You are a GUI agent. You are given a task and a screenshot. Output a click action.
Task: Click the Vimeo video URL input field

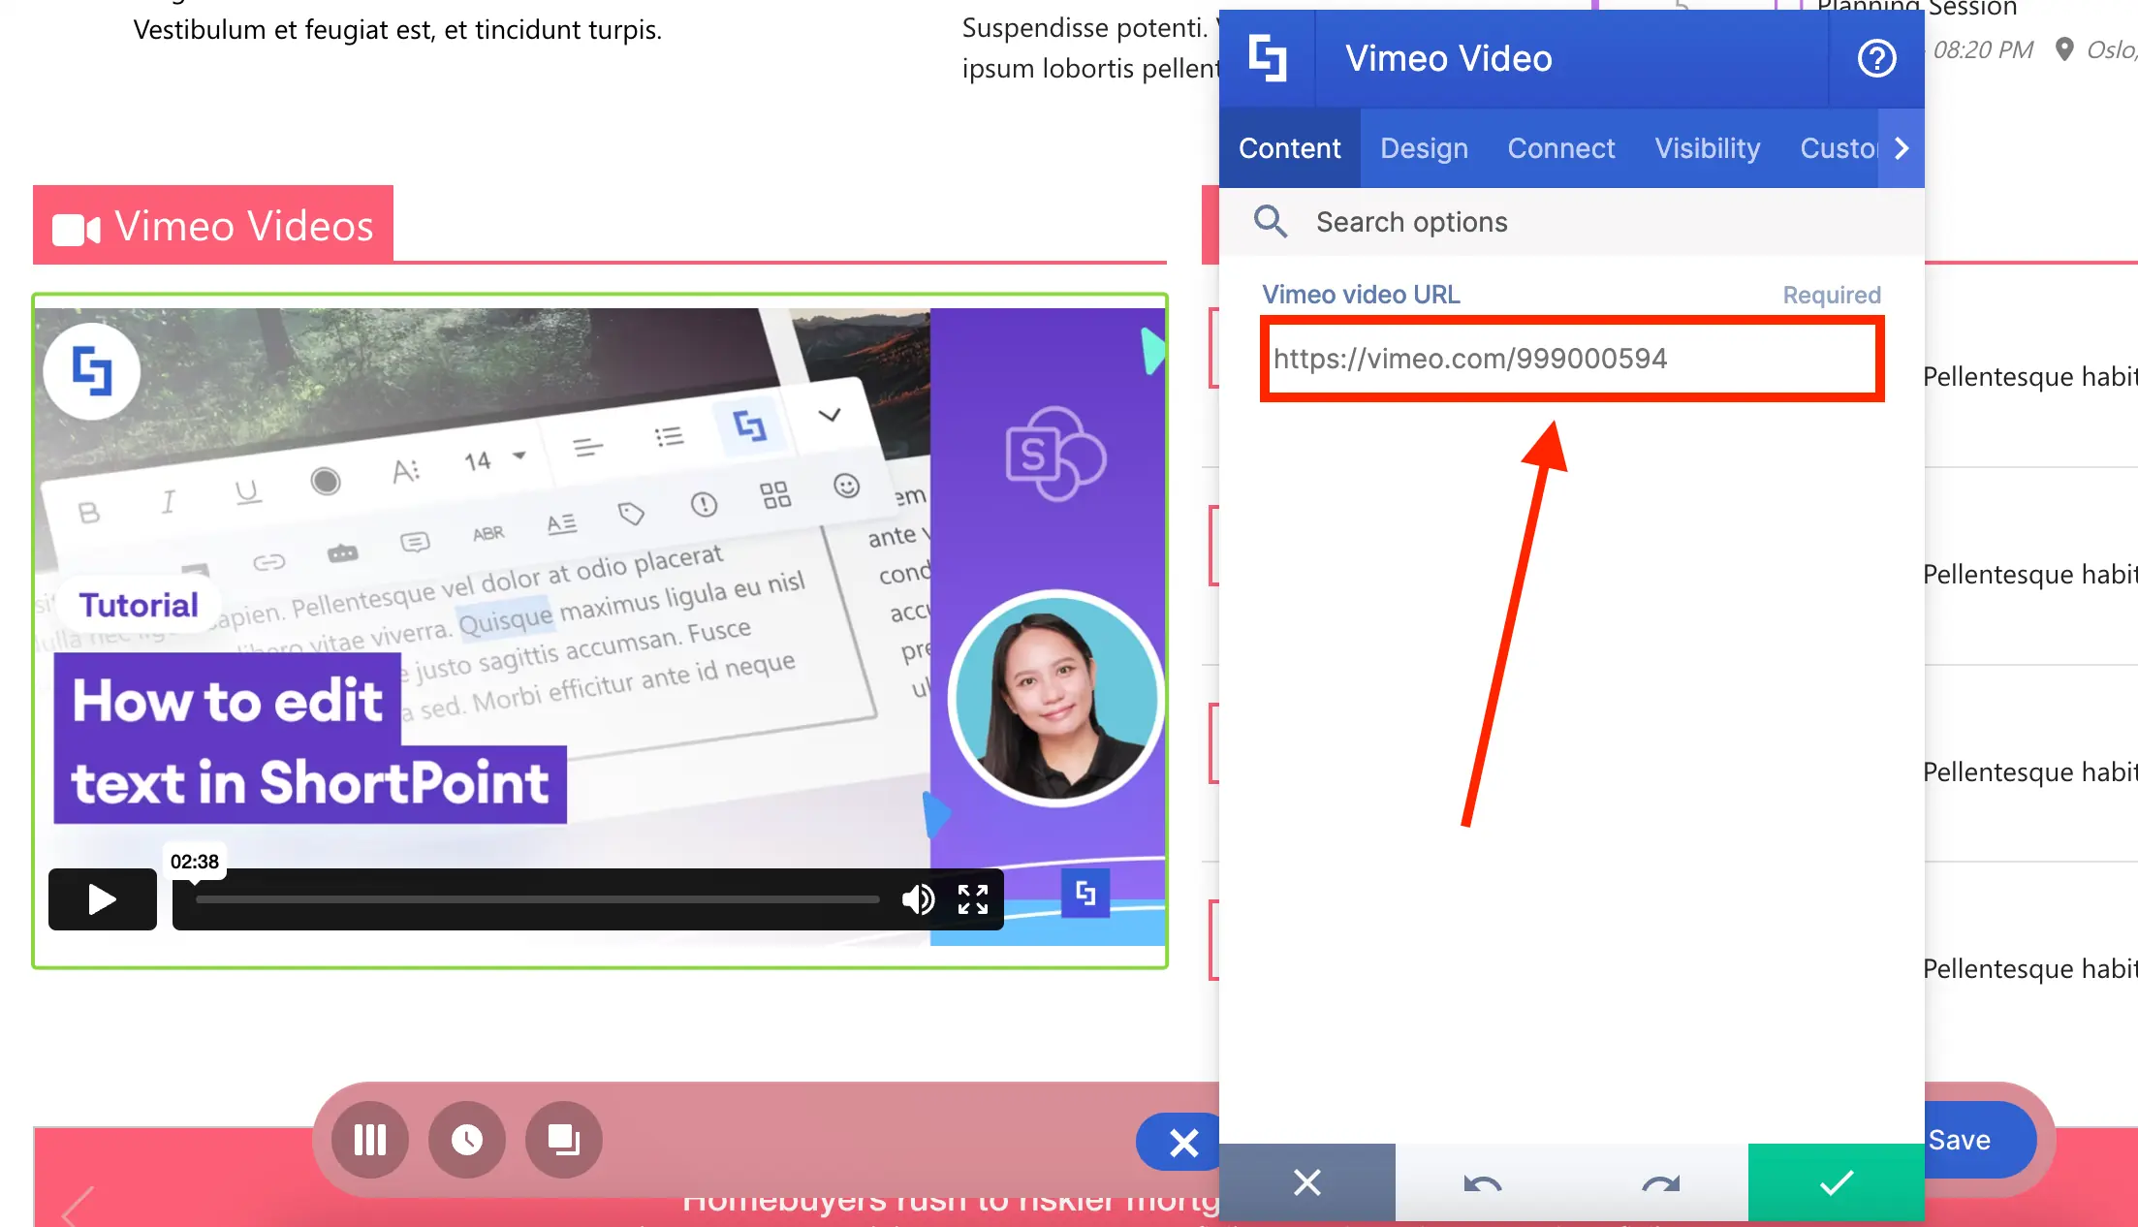(1572, 359)
